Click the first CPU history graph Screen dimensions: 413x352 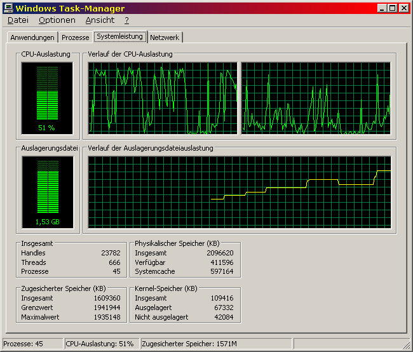click(x=163, y=98)
